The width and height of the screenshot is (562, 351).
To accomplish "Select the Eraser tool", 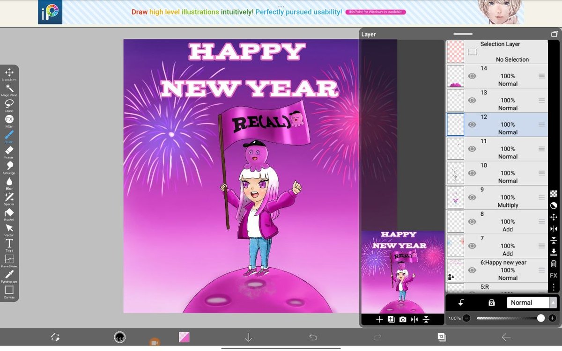I will (9, 152).
